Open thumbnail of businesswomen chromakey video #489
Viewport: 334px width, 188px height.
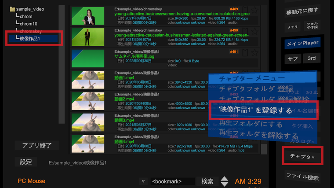pos(88,16)
